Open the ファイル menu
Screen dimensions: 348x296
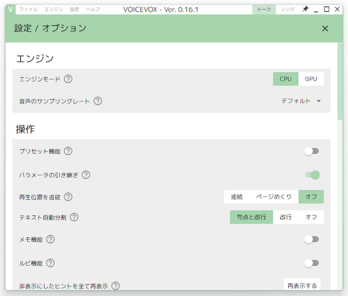[x=28, y=9]
